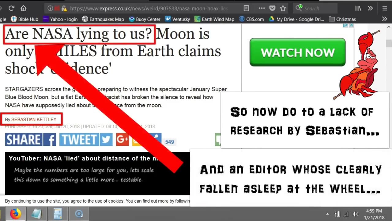Open the Notepad app in the taskbar

(36, 214)
